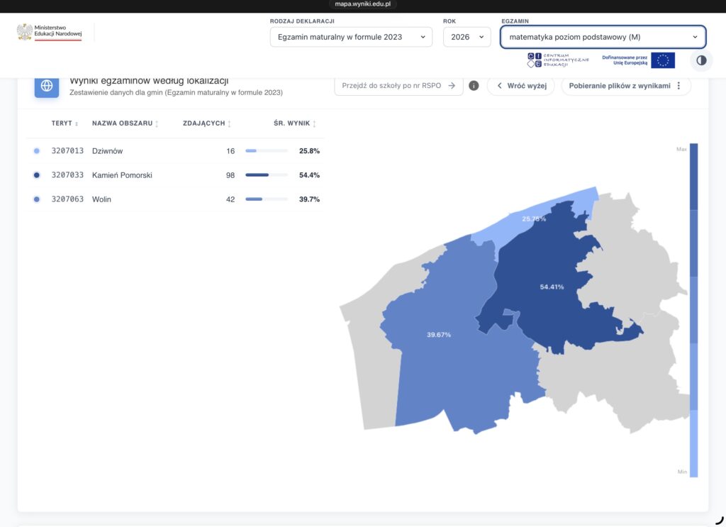Click the European Union flag icon

[663, 60]
